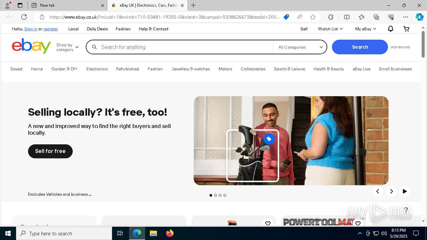This screenshot has height=240, width=427.
Task: Close the eBay UK browser tab
Action: (182, 5)
